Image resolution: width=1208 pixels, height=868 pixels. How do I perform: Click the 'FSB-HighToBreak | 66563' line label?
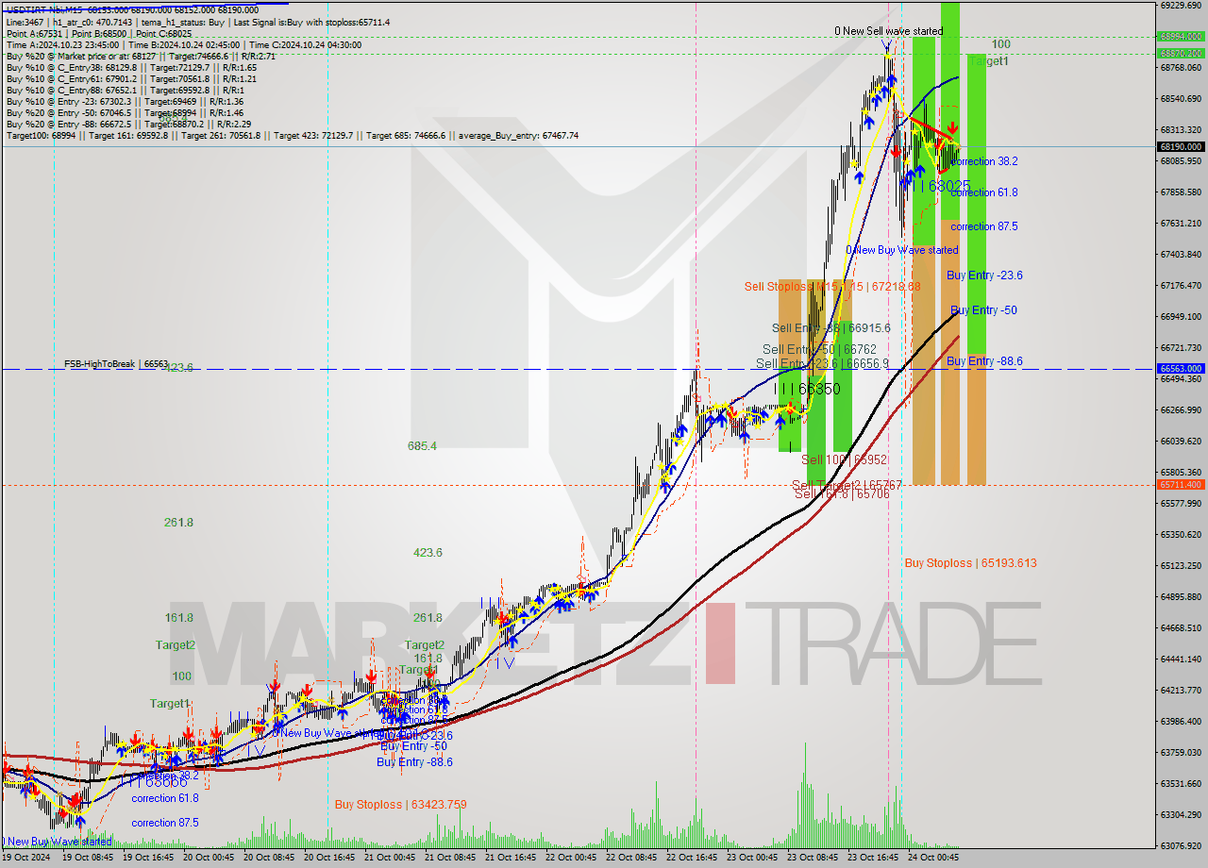click(116, 364)
